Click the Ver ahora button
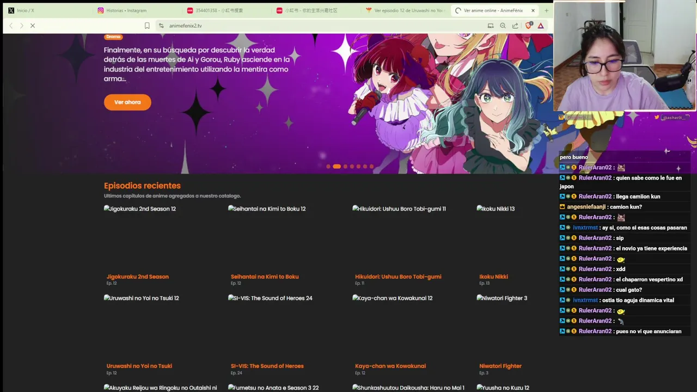Viewport: 697px width, 392px height. tap(127, 102)
